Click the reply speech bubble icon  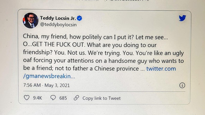[x=54, y=98]
